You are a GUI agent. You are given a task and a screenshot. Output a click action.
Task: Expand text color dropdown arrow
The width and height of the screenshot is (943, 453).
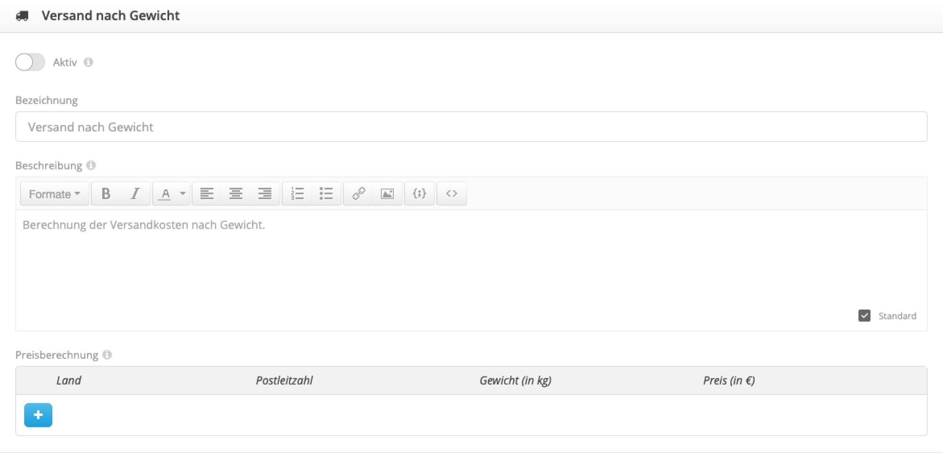click(x=182, y=194)
